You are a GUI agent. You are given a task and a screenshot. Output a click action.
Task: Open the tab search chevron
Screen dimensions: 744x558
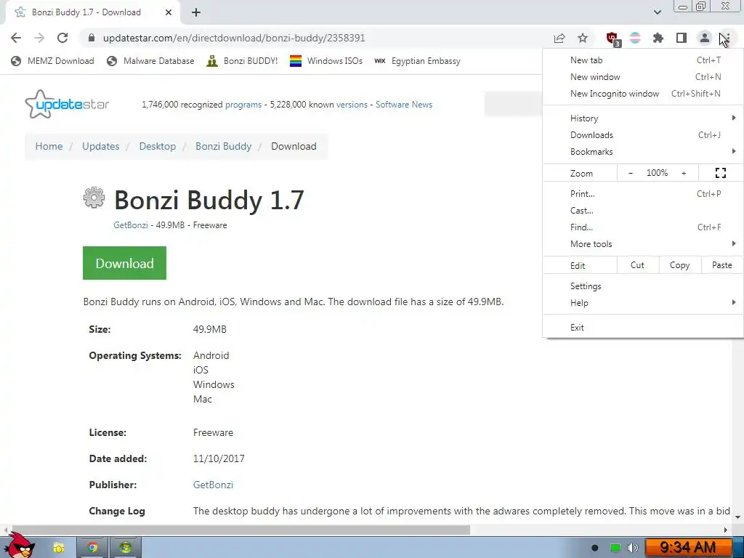[657, 12]
